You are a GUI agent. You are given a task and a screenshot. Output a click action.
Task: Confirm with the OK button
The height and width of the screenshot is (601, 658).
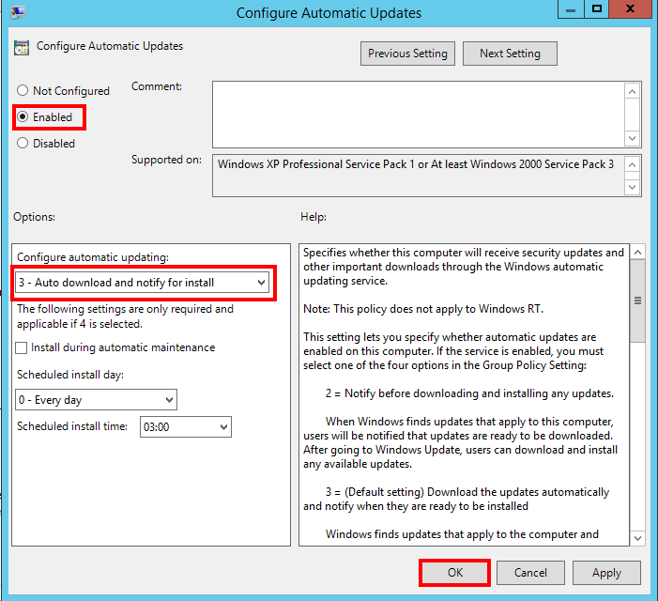(x=455, y=573)
